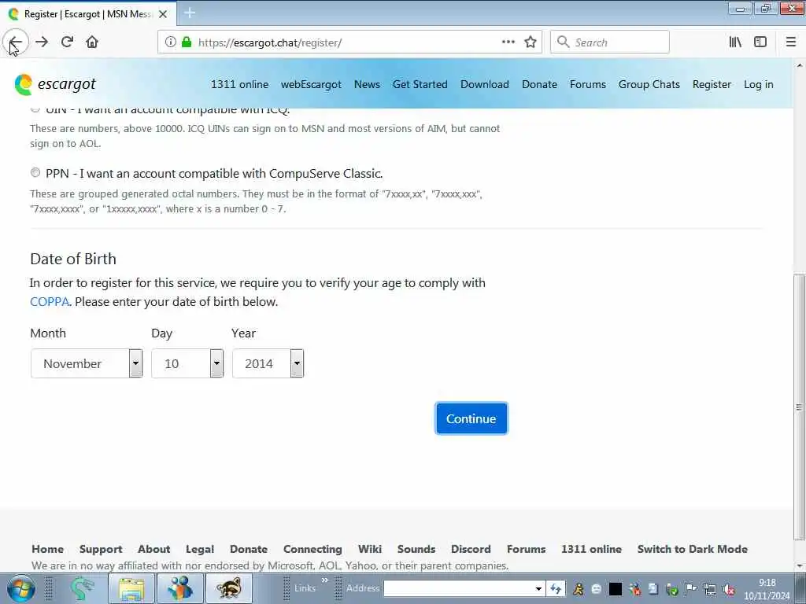Open the network tray icon
Viewport: 806px width, 604px height.
coord(710,589)
